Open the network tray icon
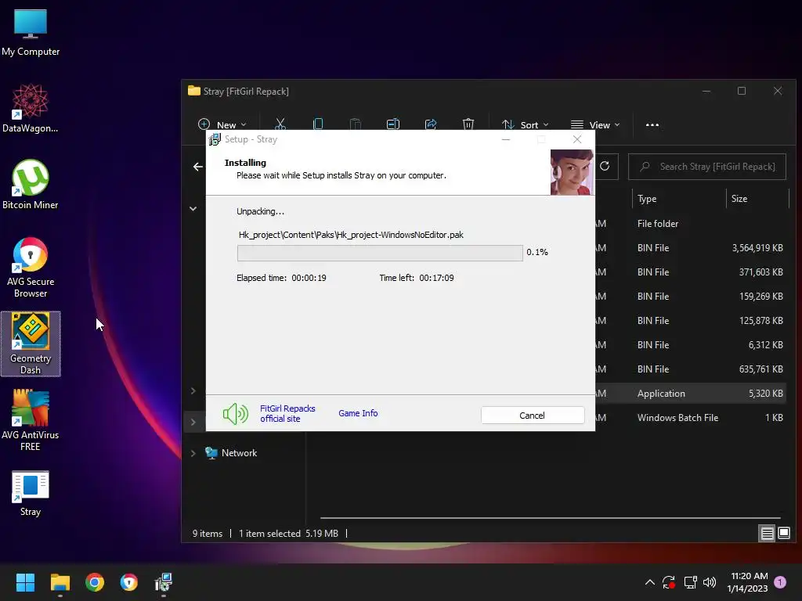This screenshot has width=802, height=601. [691, 582]
